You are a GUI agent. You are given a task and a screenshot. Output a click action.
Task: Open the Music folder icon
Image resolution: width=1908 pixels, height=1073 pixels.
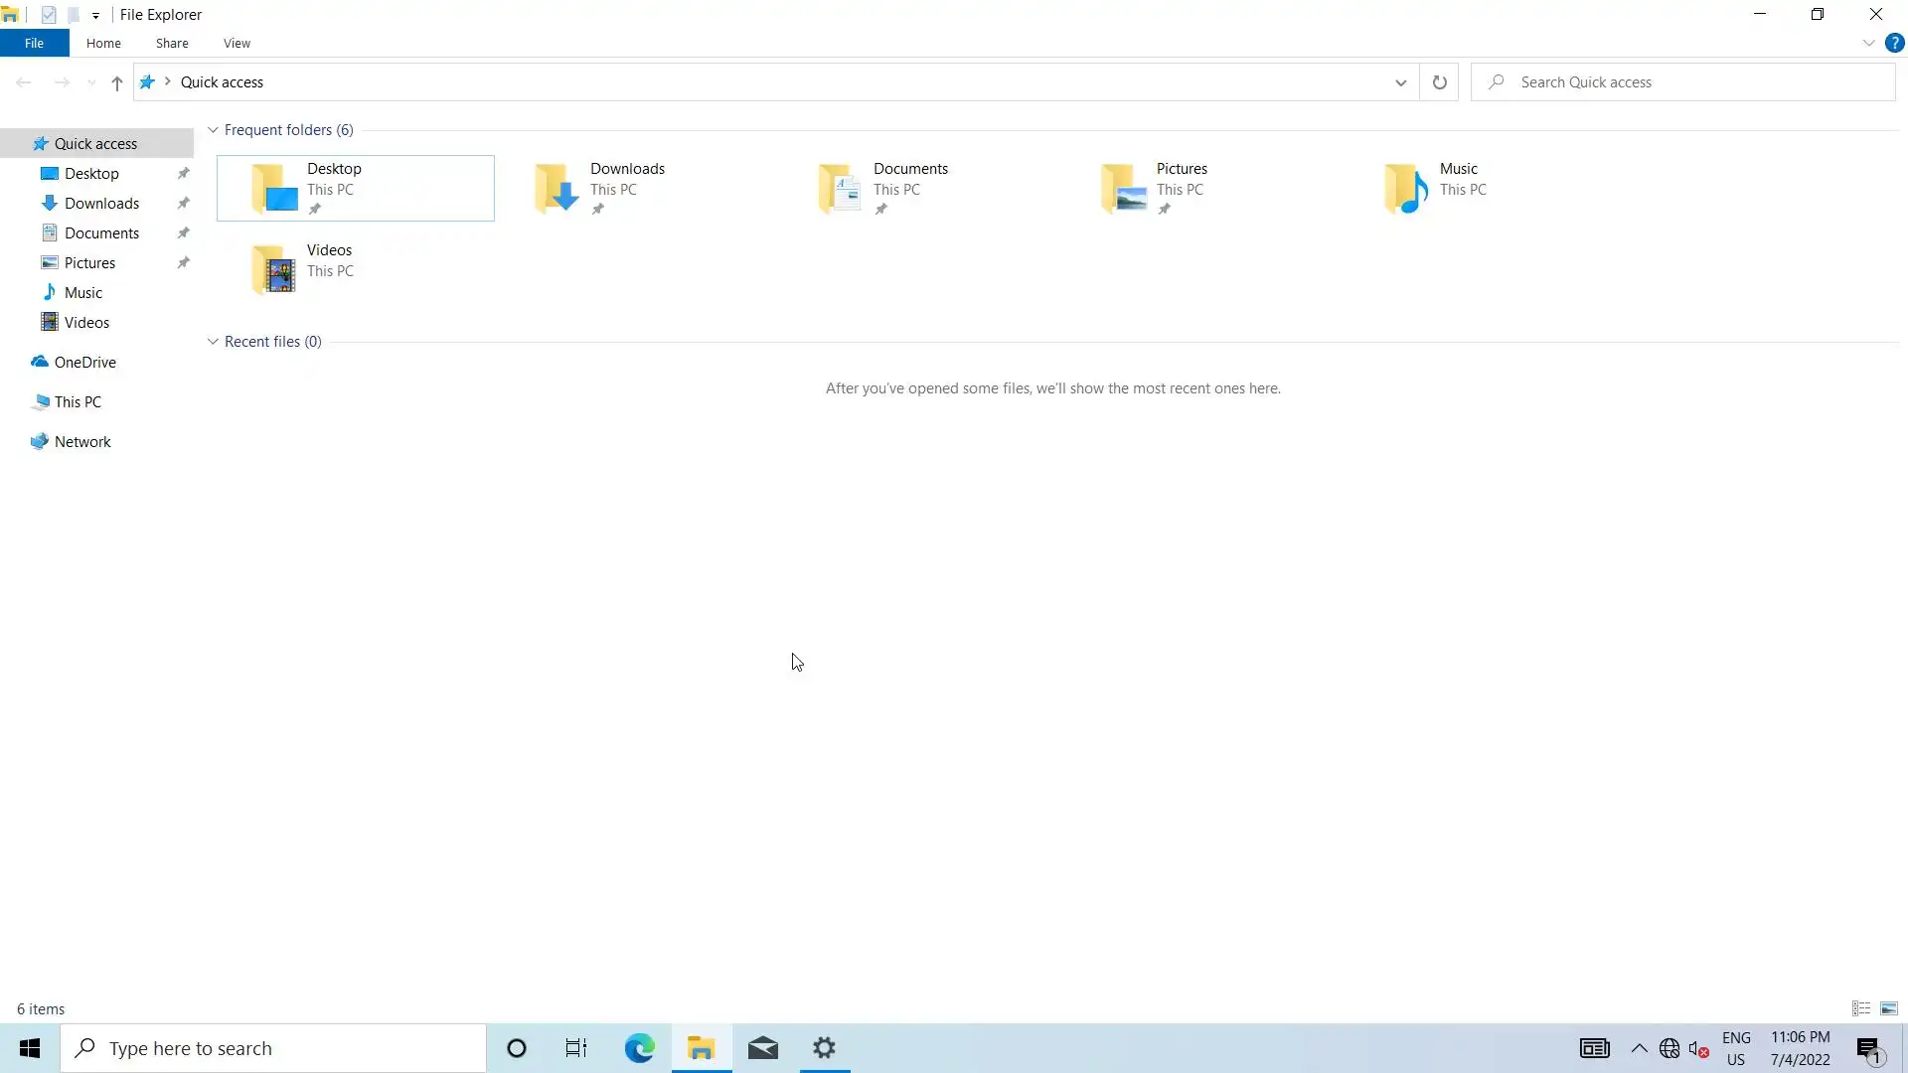pos(1406,188)
